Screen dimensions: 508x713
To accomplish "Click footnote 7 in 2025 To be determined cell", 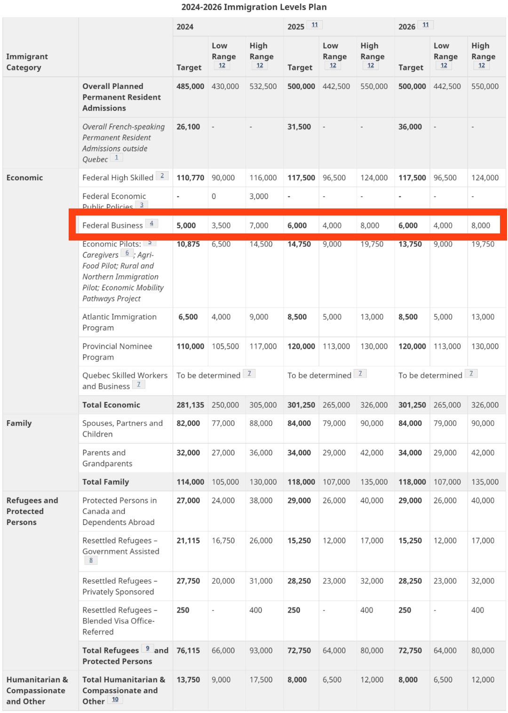I will pyautogui.click(x=360, y=374).
